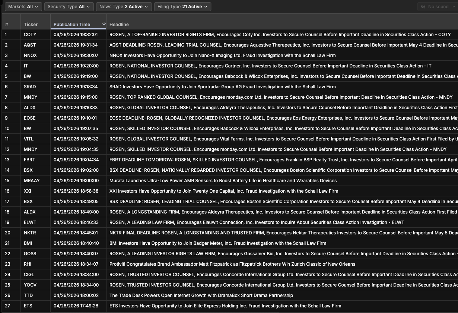Click the MNDY ticker in row 12
This screenshot has height=313, width=458.
pos(31,149)
